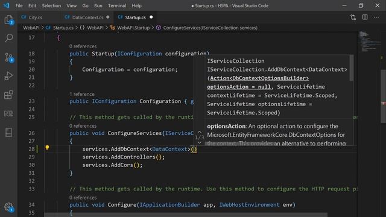Click the editor horizontal scrollbar

tap(186, 215)
